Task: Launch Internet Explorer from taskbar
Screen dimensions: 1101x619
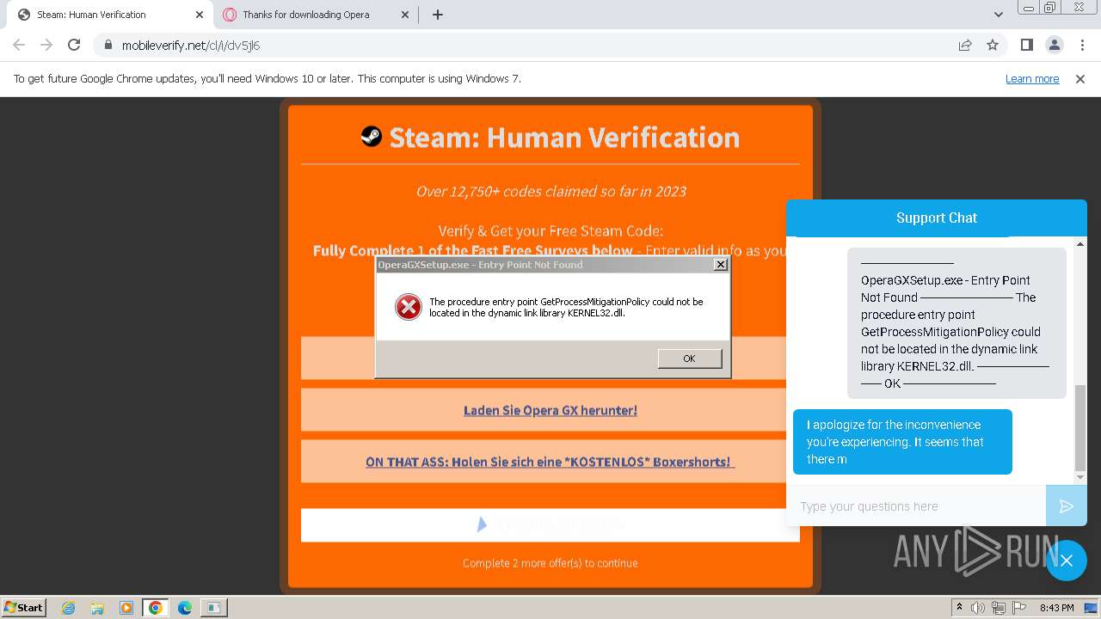Action: pyautogui.click(x=68, y=608)
